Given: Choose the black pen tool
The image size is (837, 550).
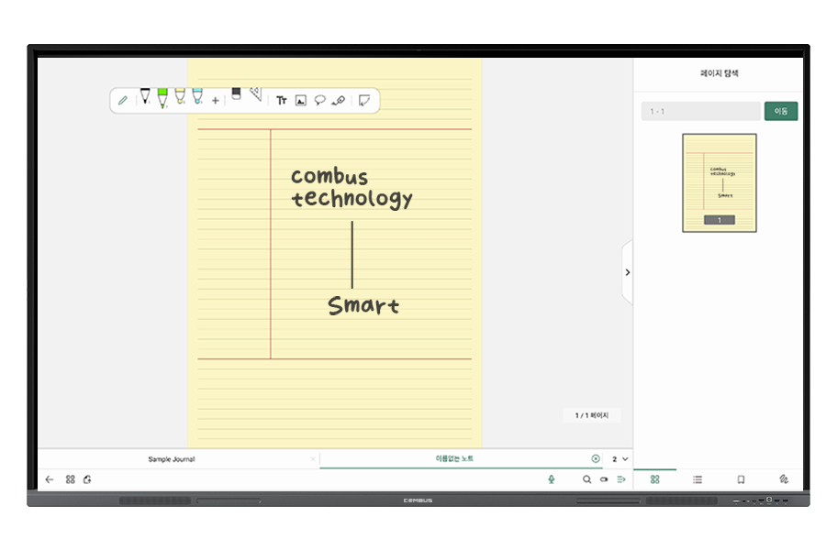Looking at the screenshot, I should click(145, 96).
